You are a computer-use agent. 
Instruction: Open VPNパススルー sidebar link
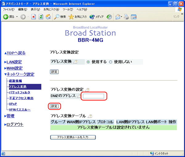(20, 110)
